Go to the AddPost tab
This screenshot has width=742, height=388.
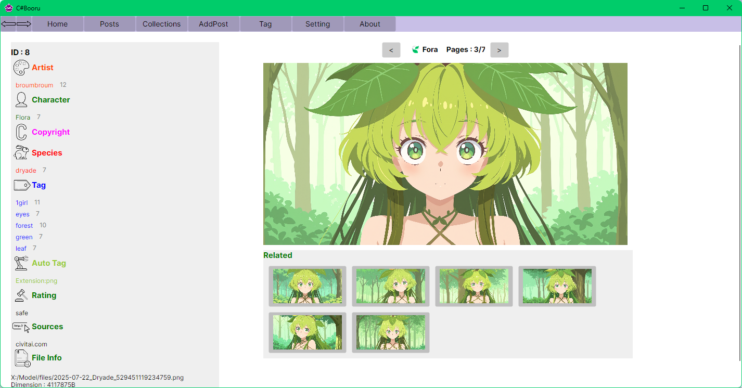(214, 24)
